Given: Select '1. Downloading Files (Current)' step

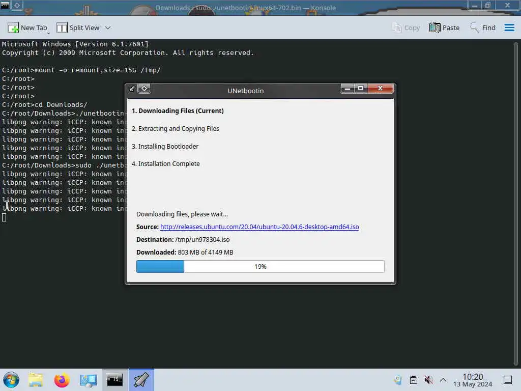Looking at the screenshot, I should [178, 110].
